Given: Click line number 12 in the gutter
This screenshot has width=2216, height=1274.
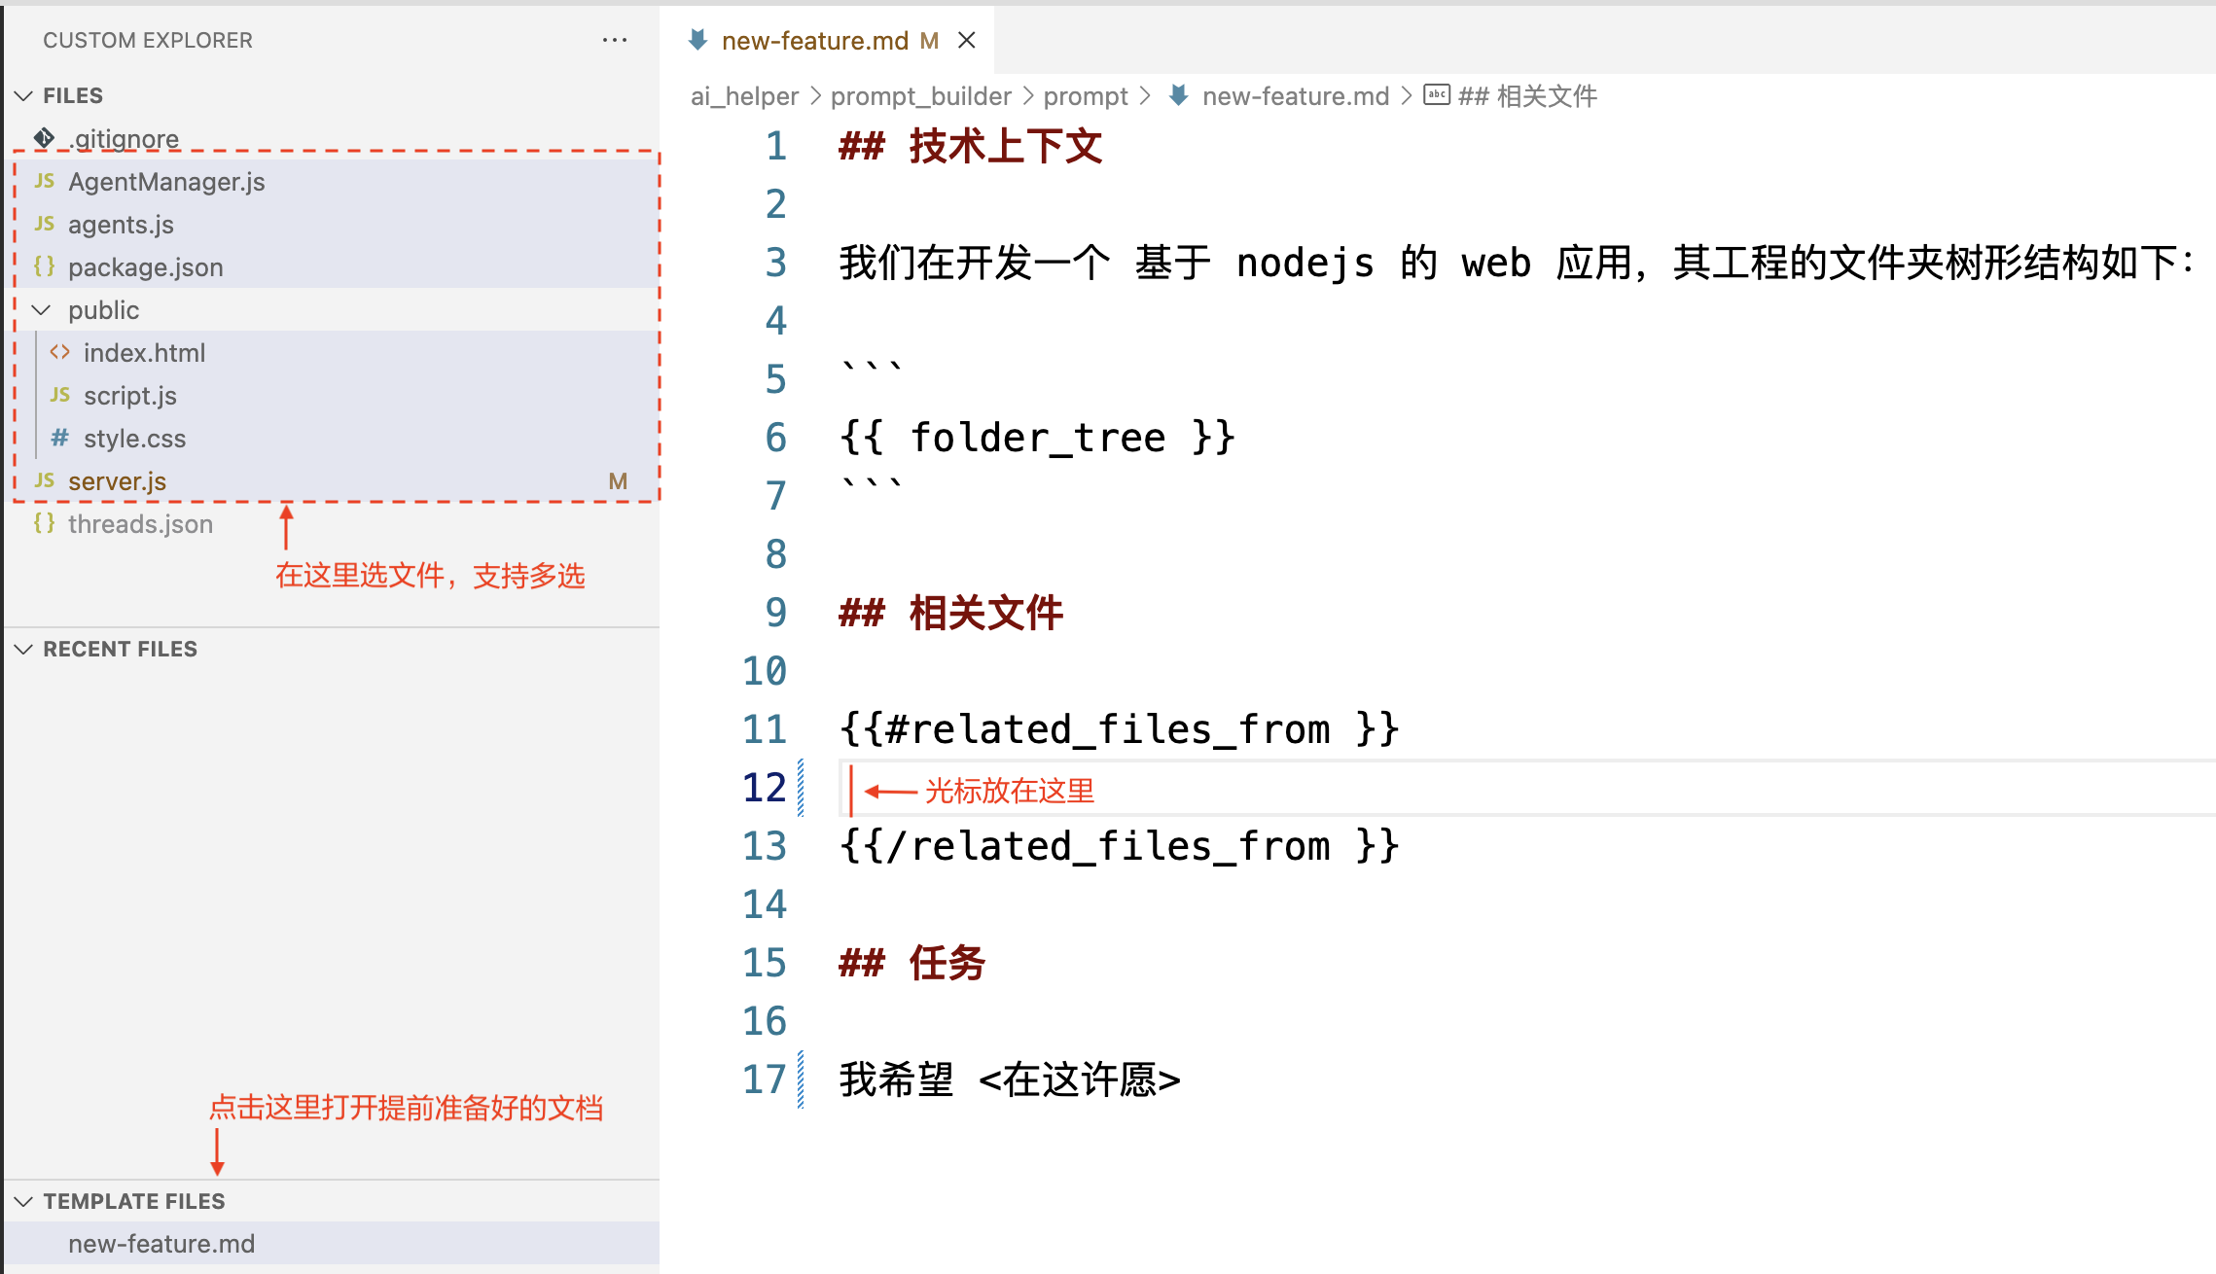Looking at the screenshot, I should tap(764, 788).
